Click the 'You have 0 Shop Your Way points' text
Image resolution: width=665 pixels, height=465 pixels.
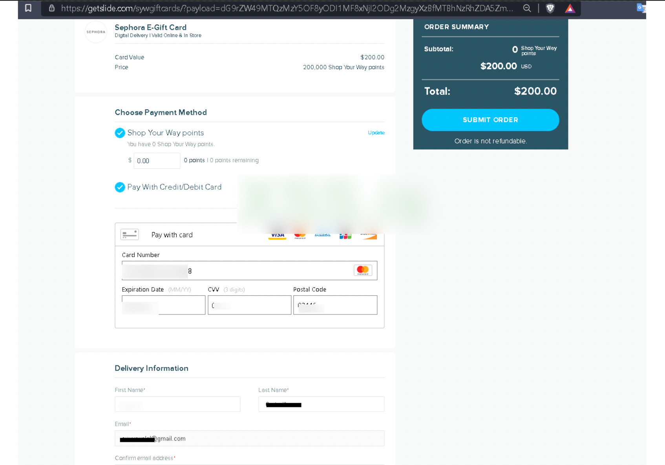point(171,144)
